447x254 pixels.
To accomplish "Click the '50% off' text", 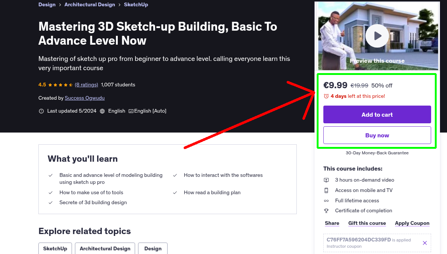I will point(382,86).
